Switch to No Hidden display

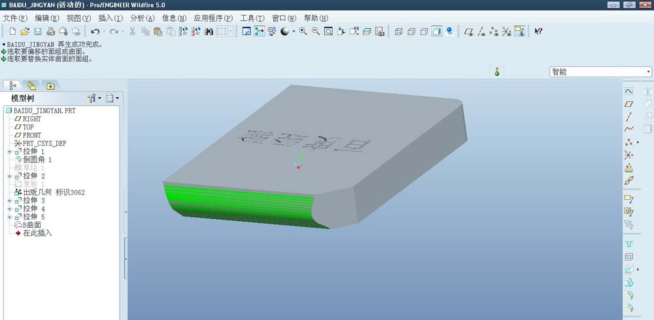coord(424,31)
